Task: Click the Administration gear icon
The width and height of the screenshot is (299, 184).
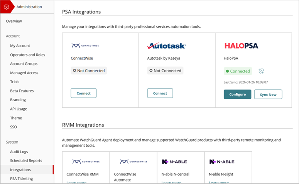Action: pyautogui.click(x=6, y=7)
